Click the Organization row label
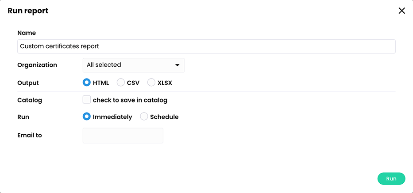 coord(37,65)
